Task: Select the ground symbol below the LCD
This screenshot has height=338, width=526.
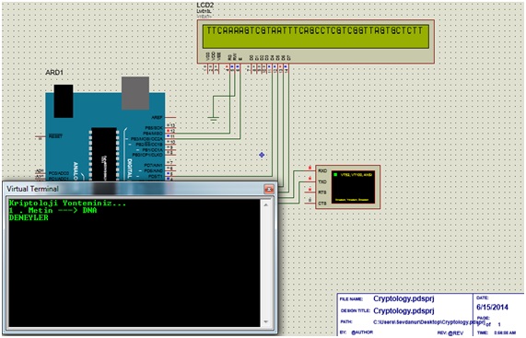Action: click(x=214, y=119)
